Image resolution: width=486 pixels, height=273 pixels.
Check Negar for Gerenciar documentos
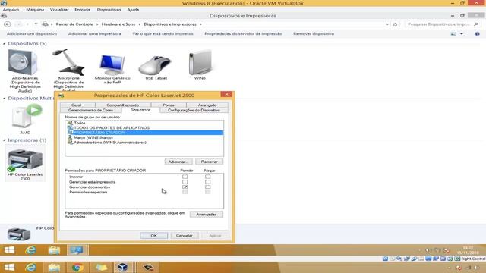click(x=207, y=187)
